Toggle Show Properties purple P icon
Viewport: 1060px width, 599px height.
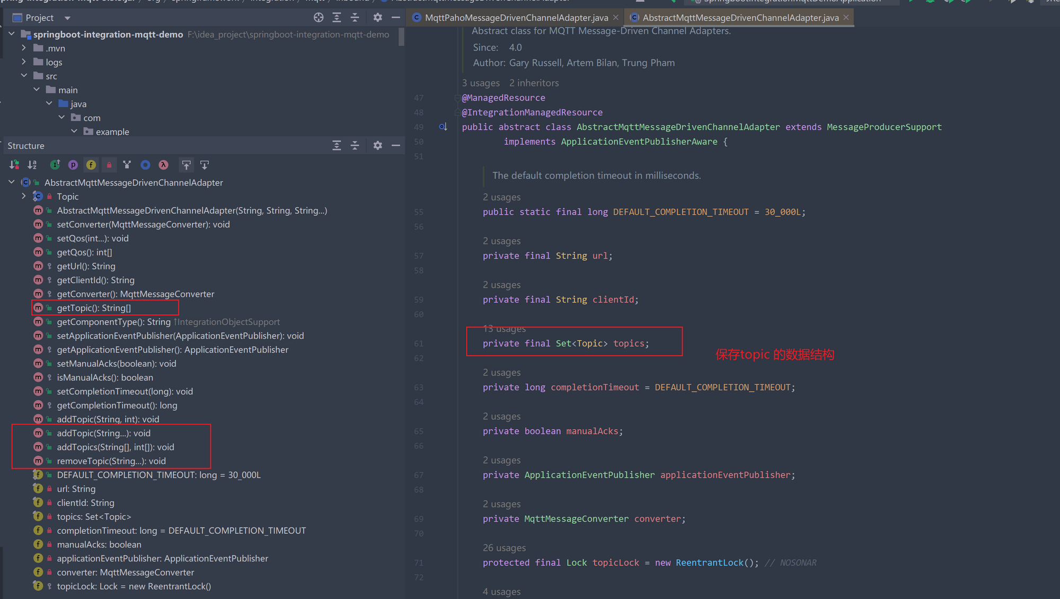point(73,165)
